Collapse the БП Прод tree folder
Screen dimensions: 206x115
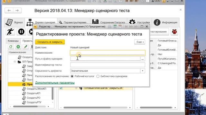15,62
